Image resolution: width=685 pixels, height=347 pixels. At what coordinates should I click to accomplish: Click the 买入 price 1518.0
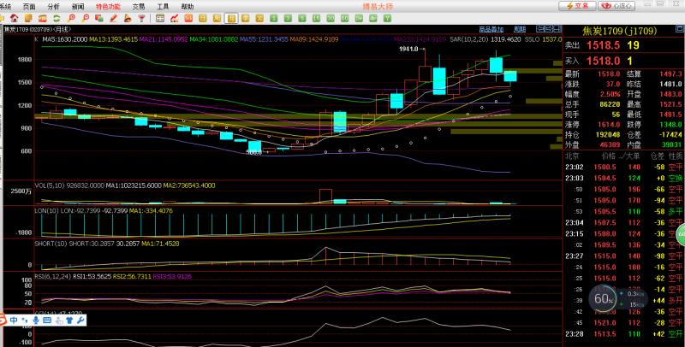point(603,61)
